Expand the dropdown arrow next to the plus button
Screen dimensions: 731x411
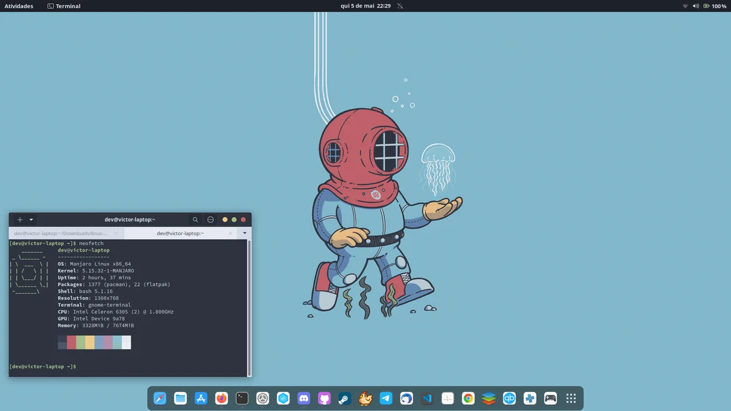(31, 220)
